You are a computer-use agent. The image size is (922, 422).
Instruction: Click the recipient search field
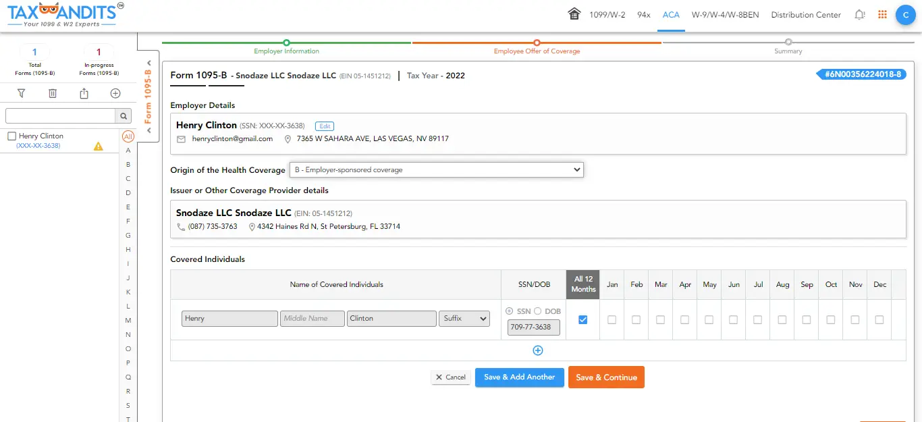61,115
